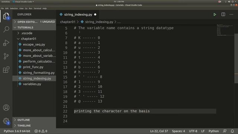Screen dimensions: 238x134
Task: Open variables.py file
Action: tap(32, 84)
